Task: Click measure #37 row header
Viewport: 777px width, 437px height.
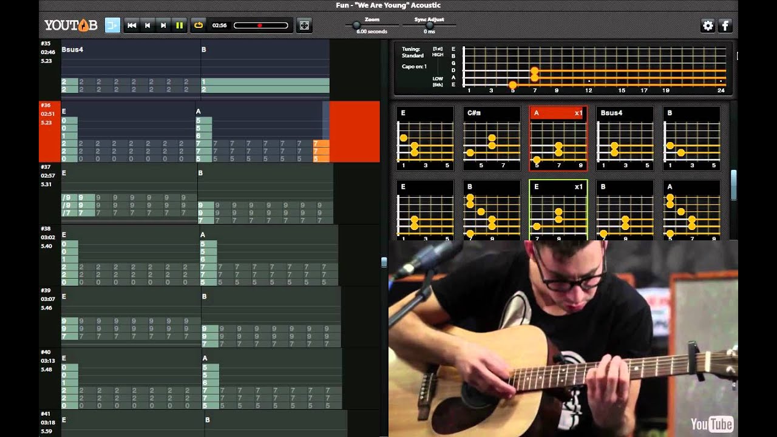Action: point(50,194)
